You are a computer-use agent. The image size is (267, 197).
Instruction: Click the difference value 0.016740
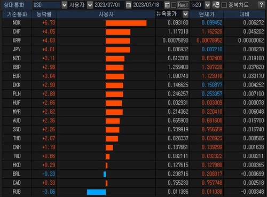point(254,130)
